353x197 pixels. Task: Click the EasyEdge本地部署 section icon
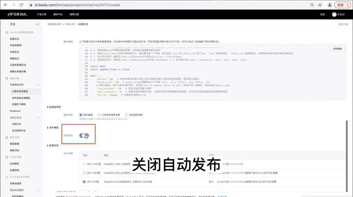(7, 177)
